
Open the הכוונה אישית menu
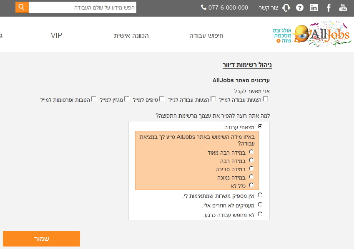pos(131,36)
